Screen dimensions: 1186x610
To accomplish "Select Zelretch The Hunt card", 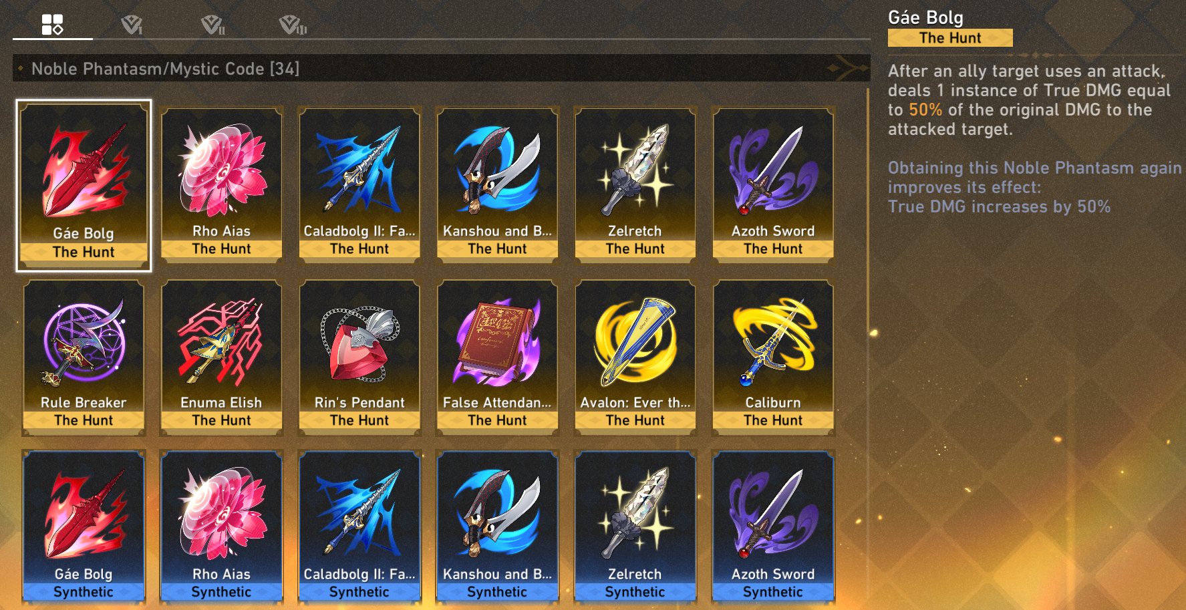I will click(635, 184).
